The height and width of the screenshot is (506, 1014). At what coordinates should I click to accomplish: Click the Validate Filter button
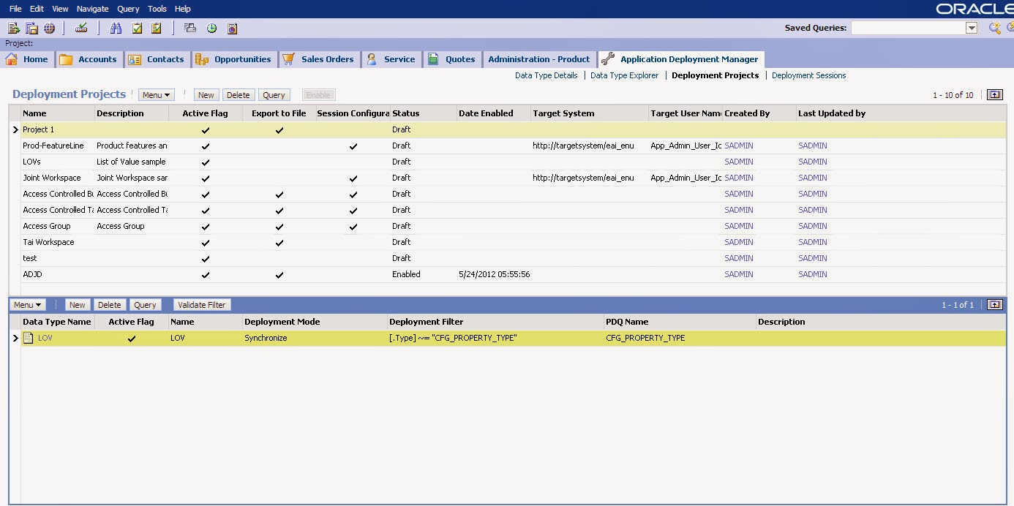200,304
